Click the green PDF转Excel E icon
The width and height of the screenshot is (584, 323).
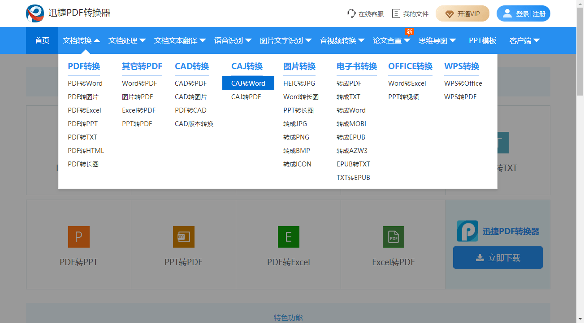click(288, 236)
